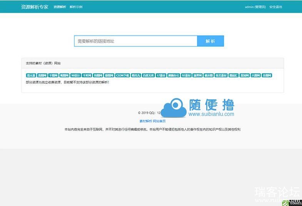
Task: Select the 17素材 site tag
Action: [161, 75]
